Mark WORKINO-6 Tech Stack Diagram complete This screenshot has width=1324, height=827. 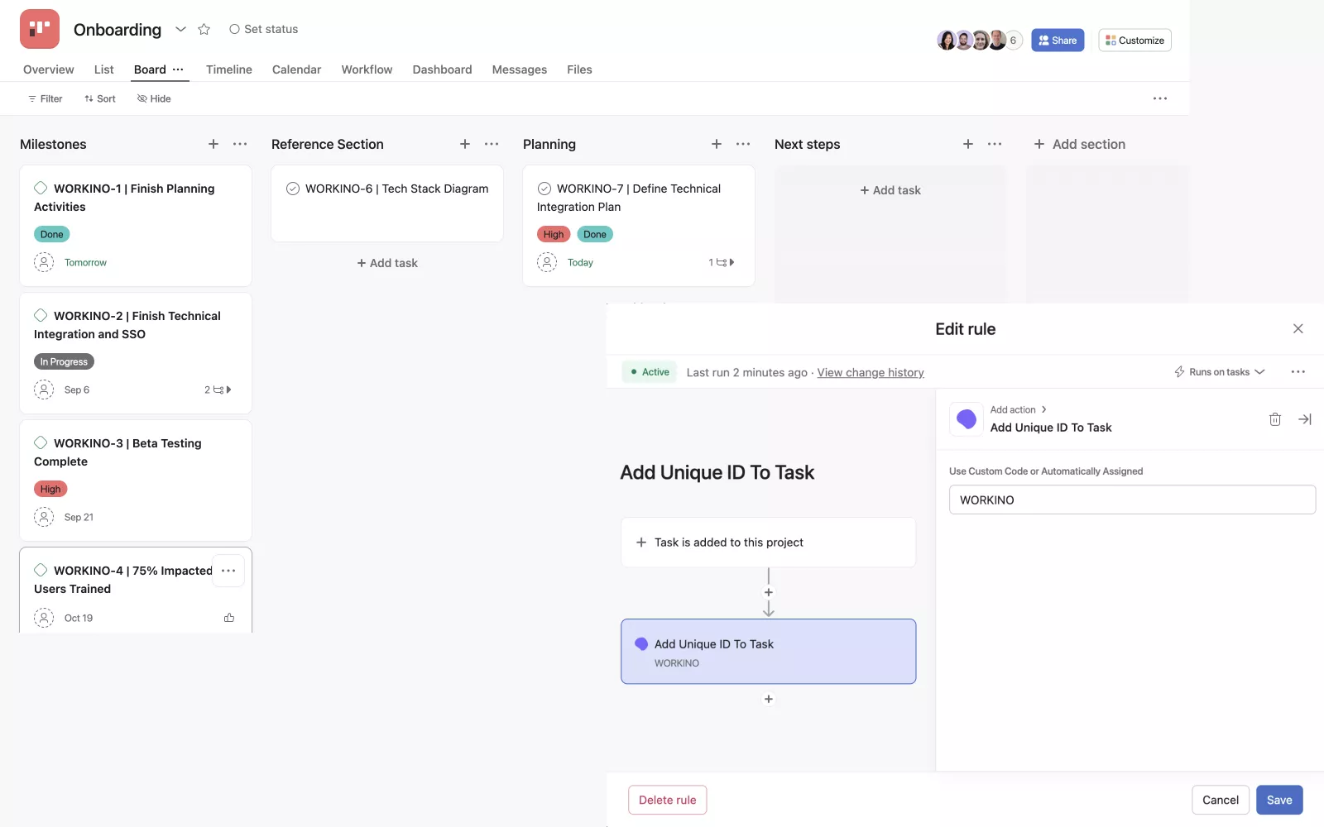click(293, 189)
